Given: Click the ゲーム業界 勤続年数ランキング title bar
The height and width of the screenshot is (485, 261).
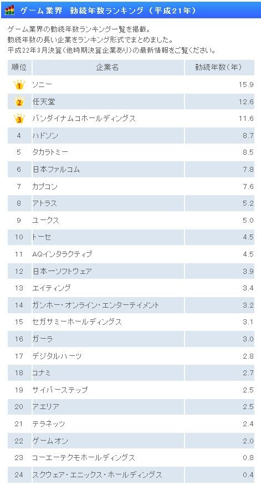Looking at the screenshot, I should [131, 11].
